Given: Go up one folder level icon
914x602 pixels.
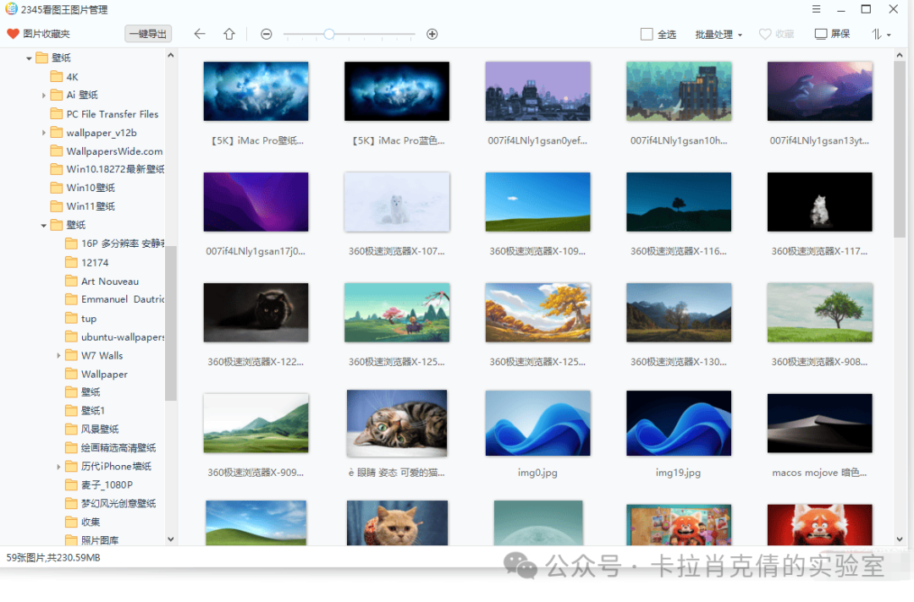Looking at the screenshot, I should click(x=229, y=34).
